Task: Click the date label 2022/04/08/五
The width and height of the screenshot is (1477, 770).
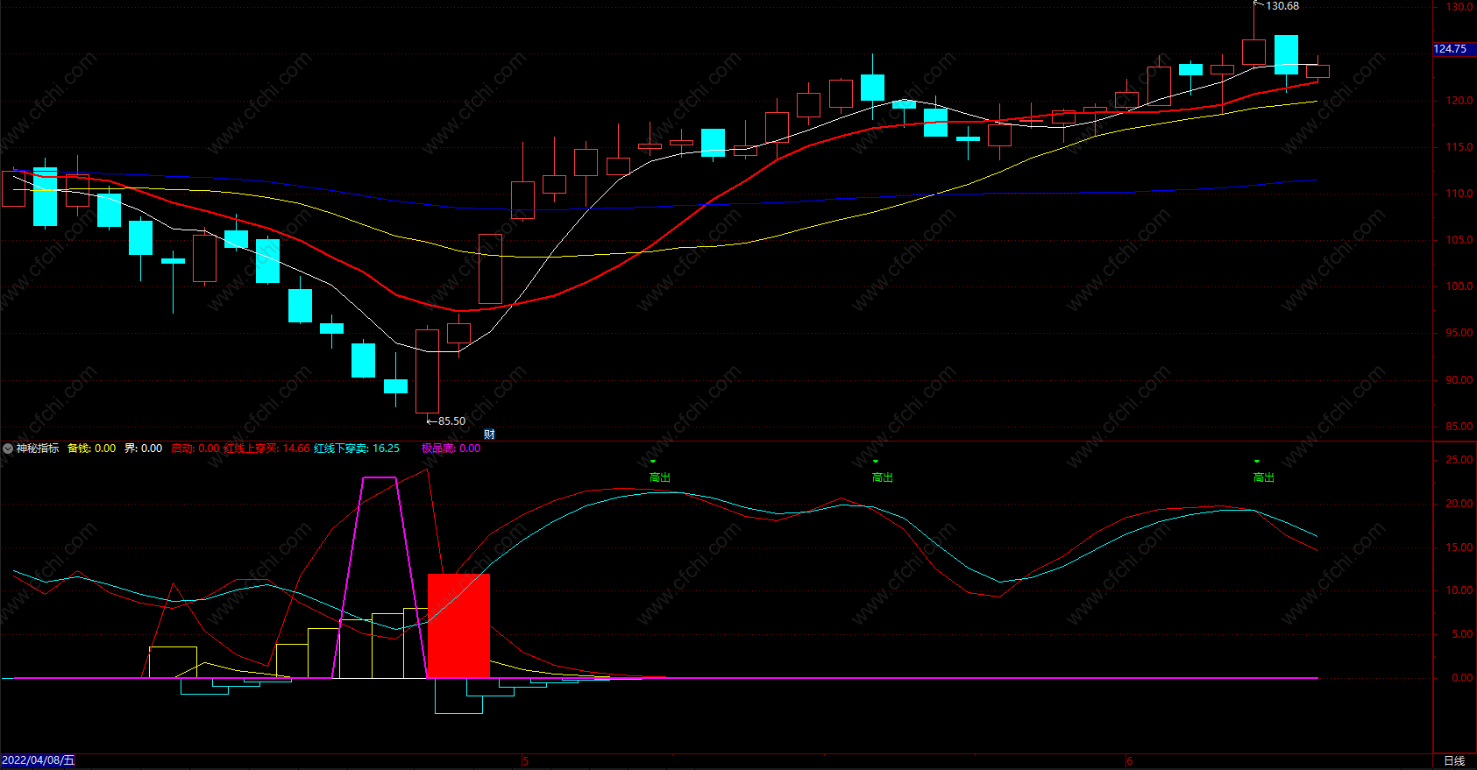Action: [x=38, y=760]
